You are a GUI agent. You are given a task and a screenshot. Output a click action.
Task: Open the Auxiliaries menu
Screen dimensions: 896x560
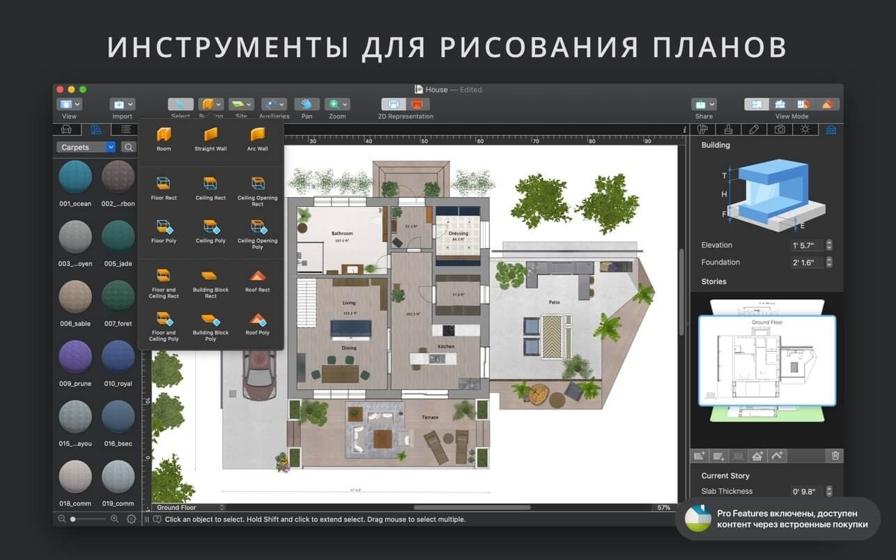[273, 103]
